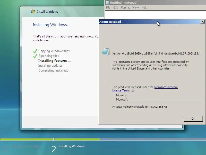
Task: Click OK in About Notepad dialog
Action: pyautogui.click(x=193, y=119)
